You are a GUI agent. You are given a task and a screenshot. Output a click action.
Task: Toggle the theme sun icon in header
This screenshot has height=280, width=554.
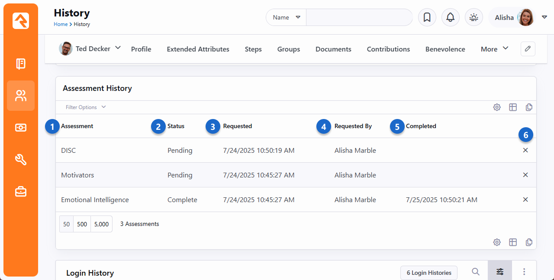[x=473, y=18]
